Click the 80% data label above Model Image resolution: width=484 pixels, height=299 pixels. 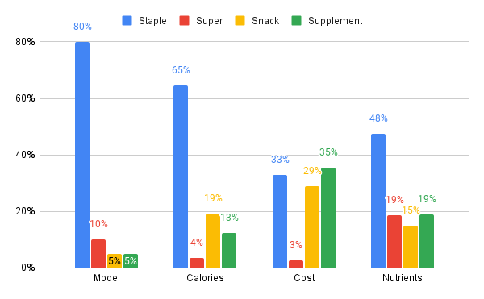pyautogui.click(x=82, y=27)
